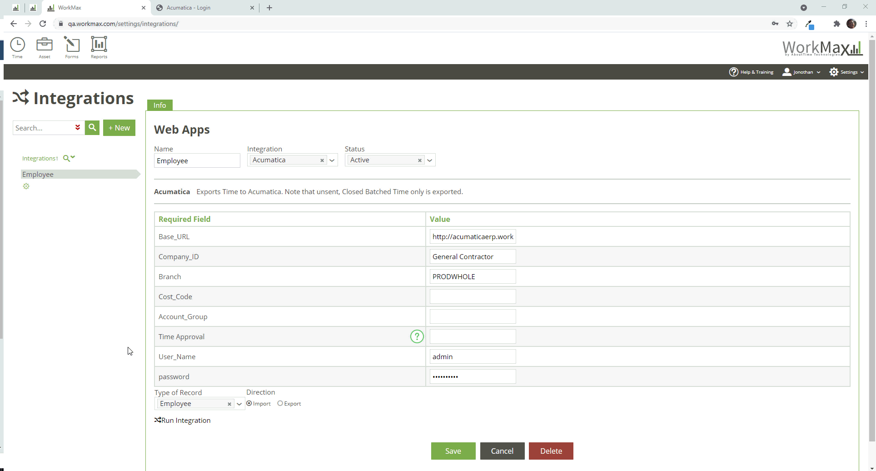Click the saved password key icon

click(x=775, y=24)
